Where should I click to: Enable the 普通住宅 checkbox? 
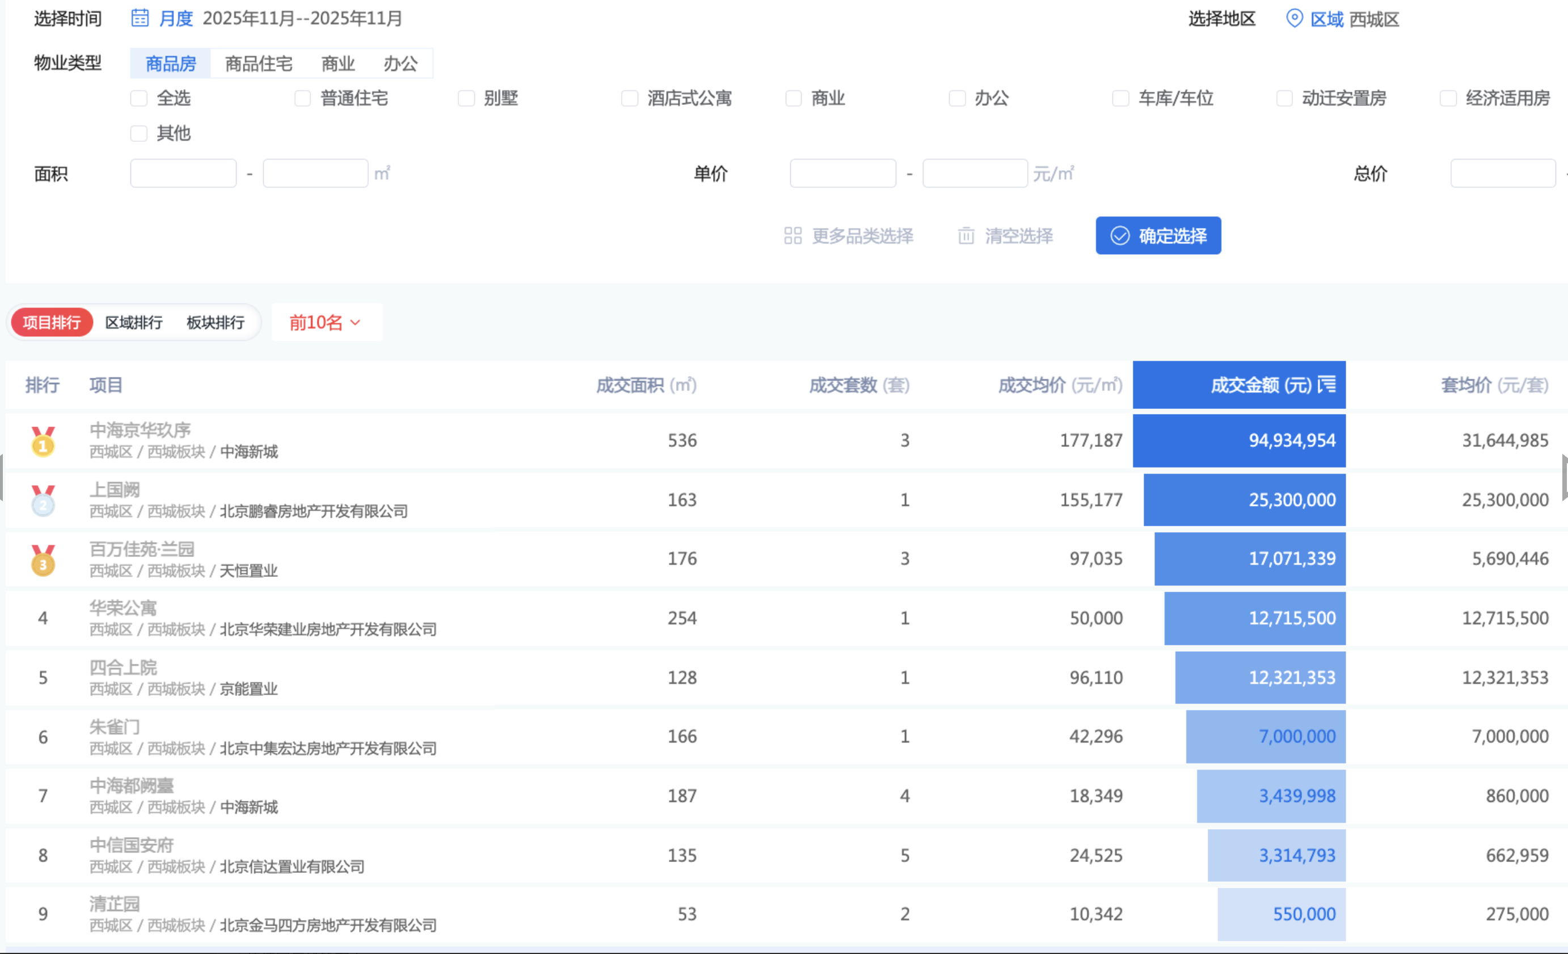pyautogui.click(x=302, y=98)
